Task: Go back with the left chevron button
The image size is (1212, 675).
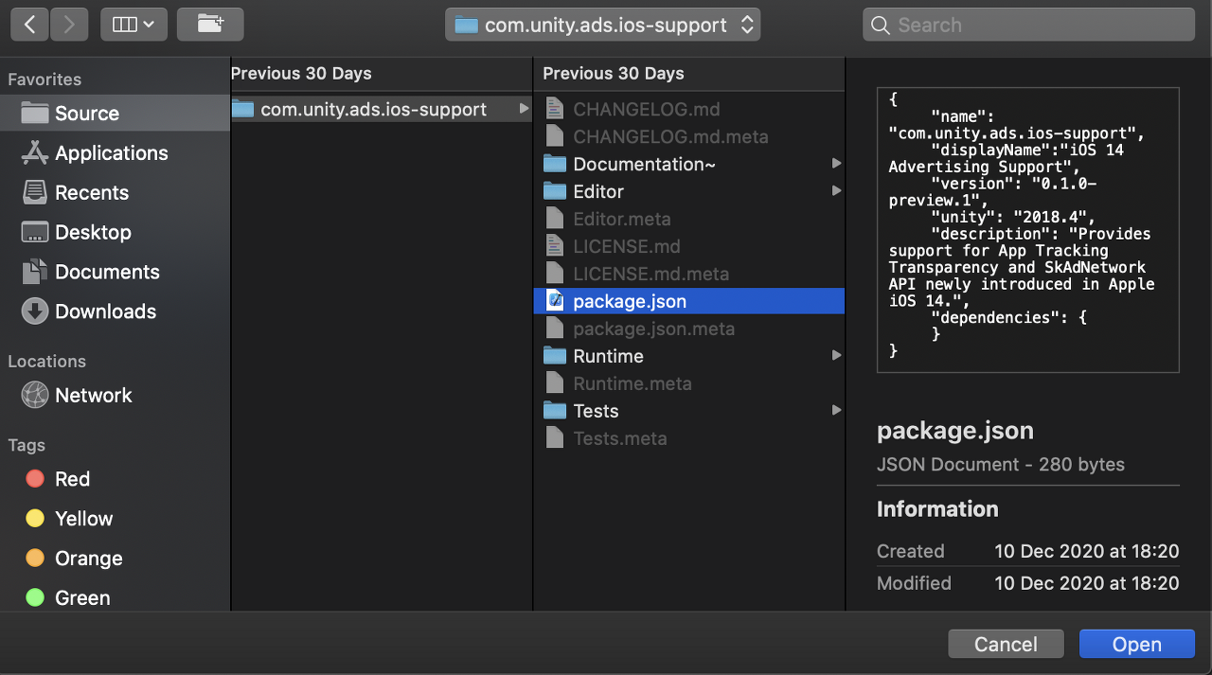Action: coord(30,25)
